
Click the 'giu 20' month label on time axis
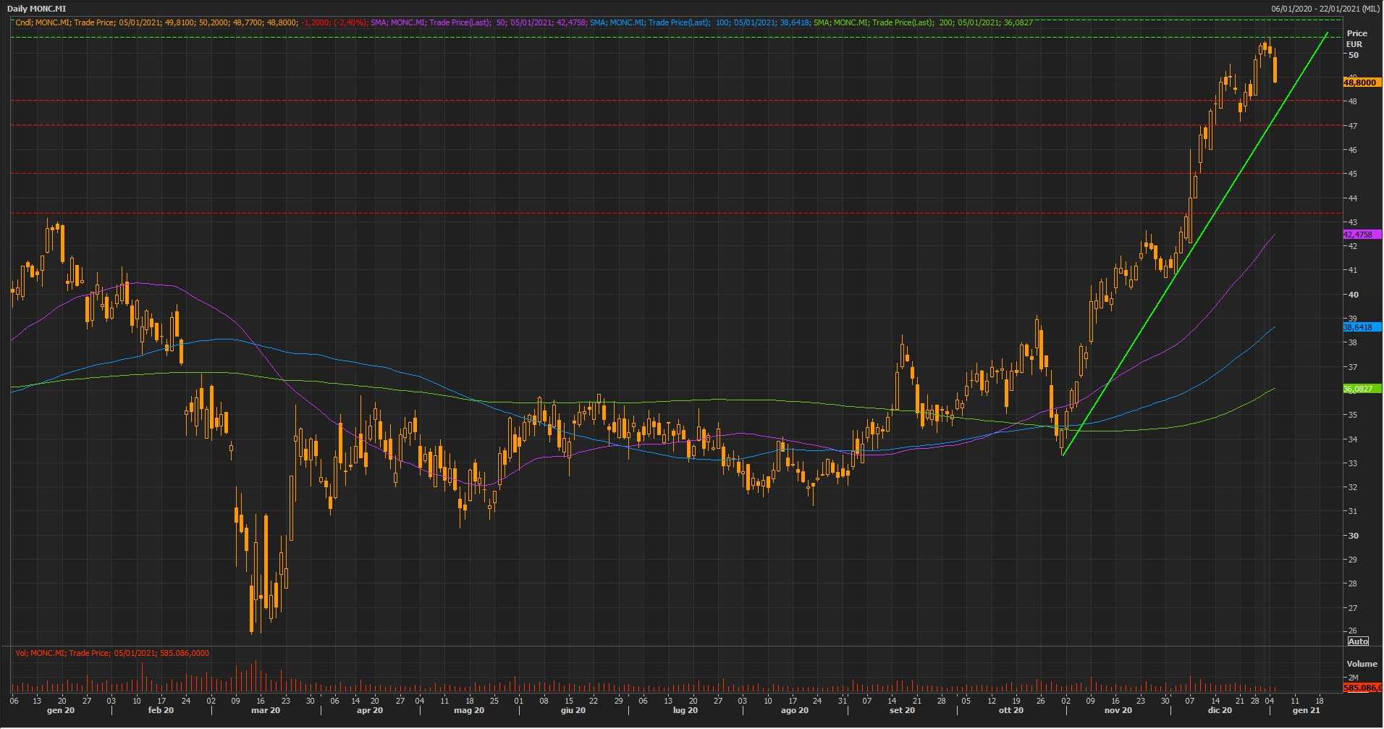click(573, 711)
